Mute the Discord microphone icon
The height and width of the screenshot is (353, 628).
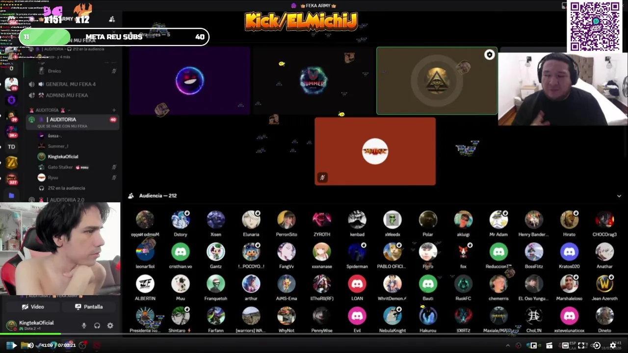84,326
